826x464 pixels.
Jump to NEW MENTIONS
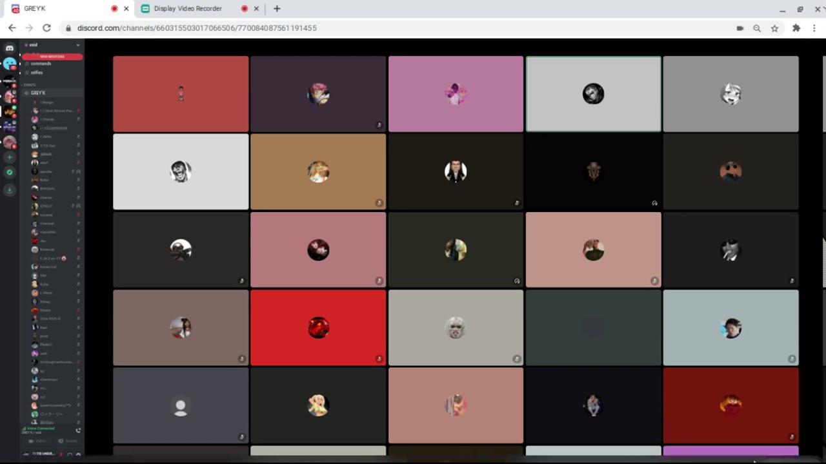52,57
